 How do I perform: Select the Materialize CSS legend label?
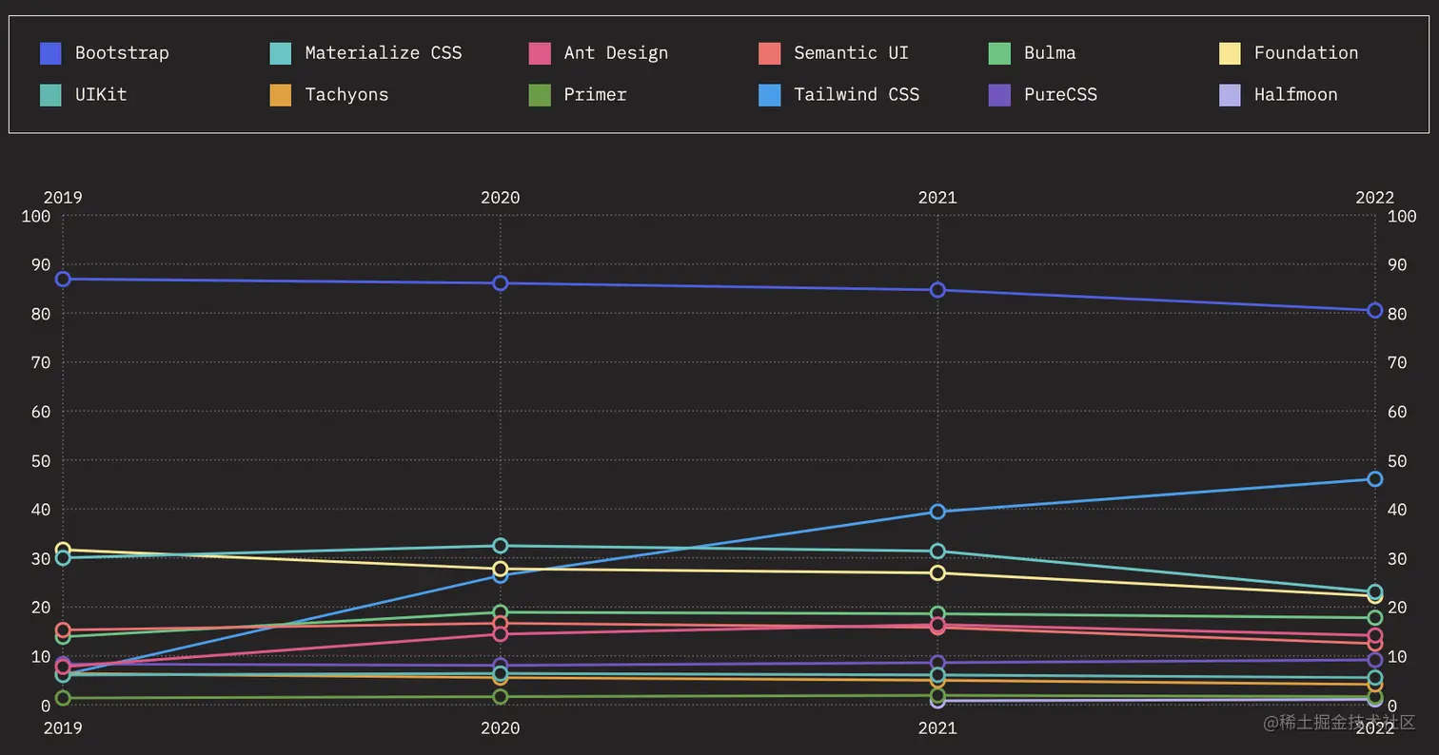coord(384,53)
